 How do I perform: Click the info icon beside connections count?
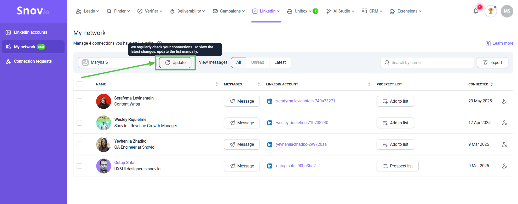[x=160, y=43]
